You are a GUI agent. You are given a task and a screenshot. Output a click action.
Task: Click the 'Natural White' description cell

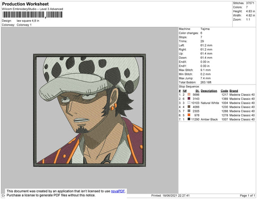210,103
